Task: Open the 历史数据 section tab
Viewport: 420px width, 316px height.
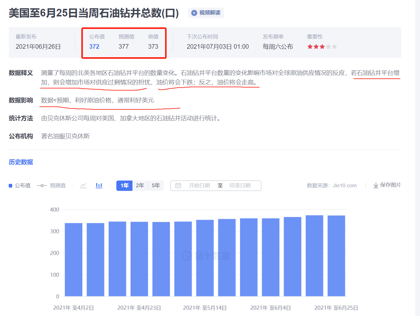Action: coord(21,162)
